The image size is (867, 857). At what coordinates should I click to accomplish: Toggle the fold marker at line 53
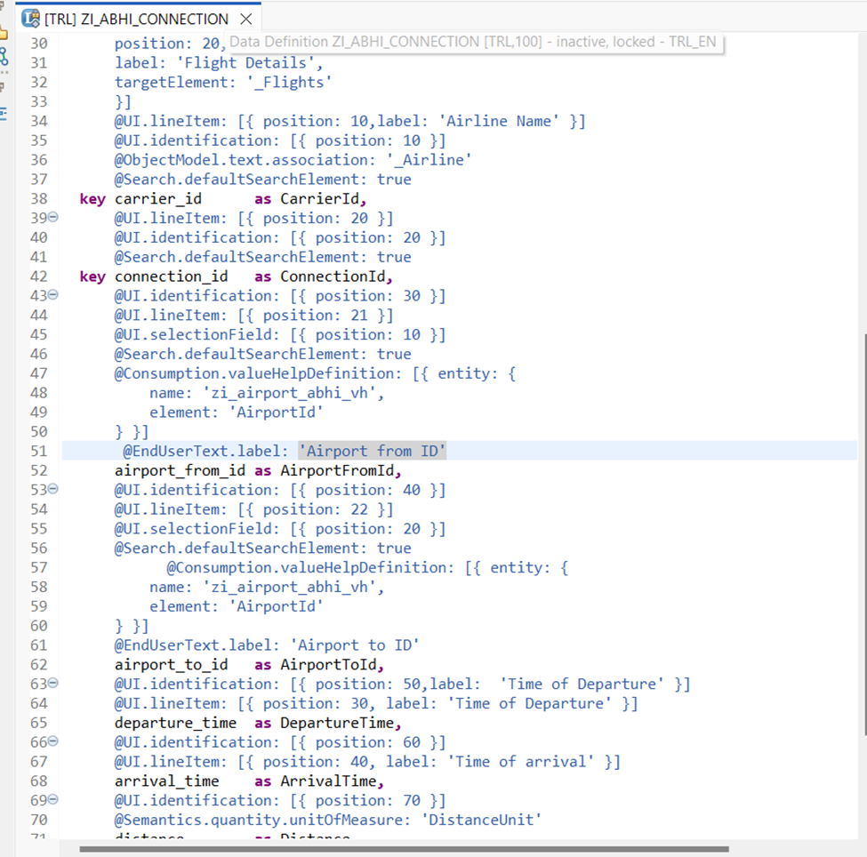(x=52, y=490)
